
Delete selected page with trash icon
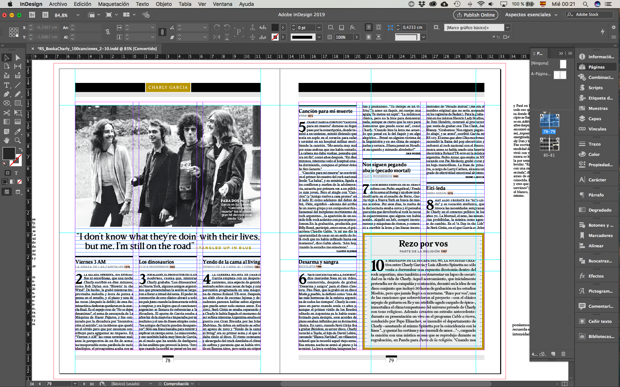point(564,354)
